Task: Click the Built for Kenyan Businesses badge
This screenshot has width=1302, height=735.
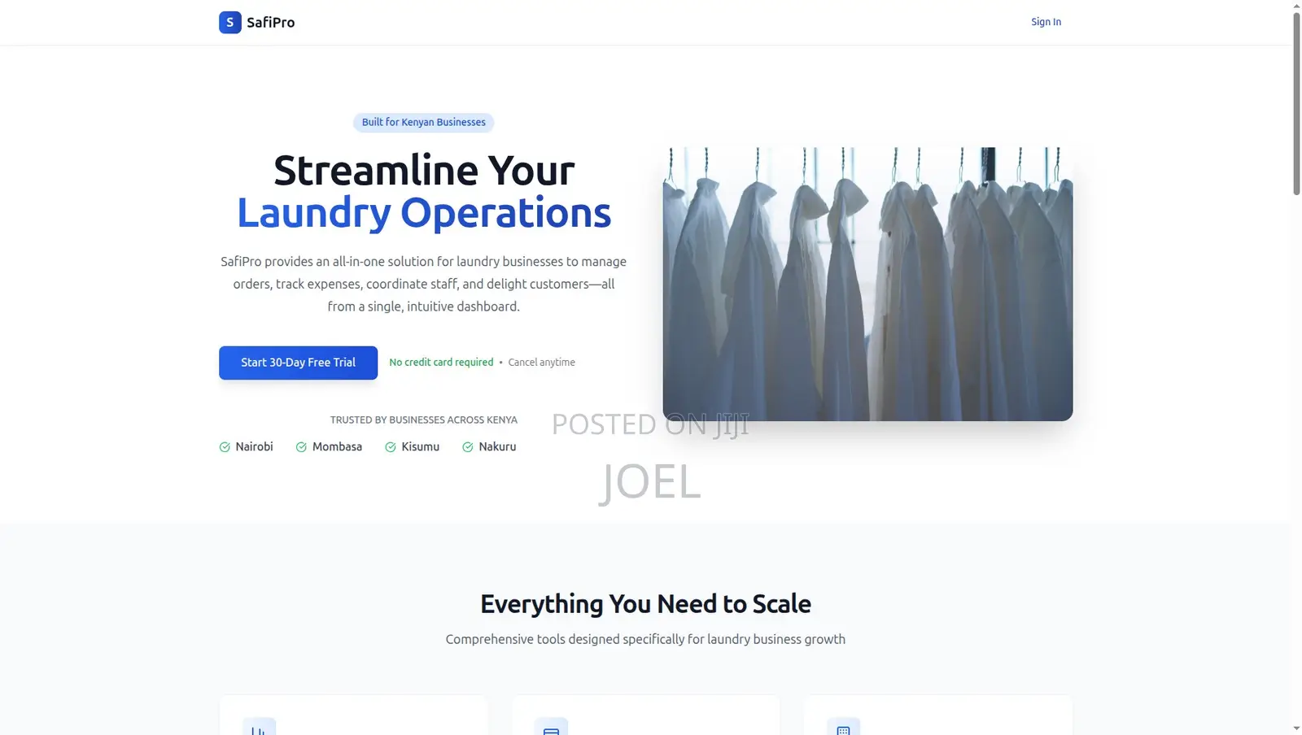Action: coord(423,122)
